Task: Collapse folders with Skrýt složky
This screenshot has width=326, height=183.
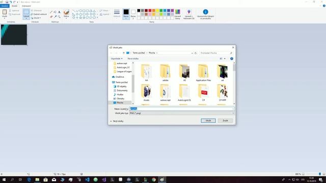Action: 117,121
